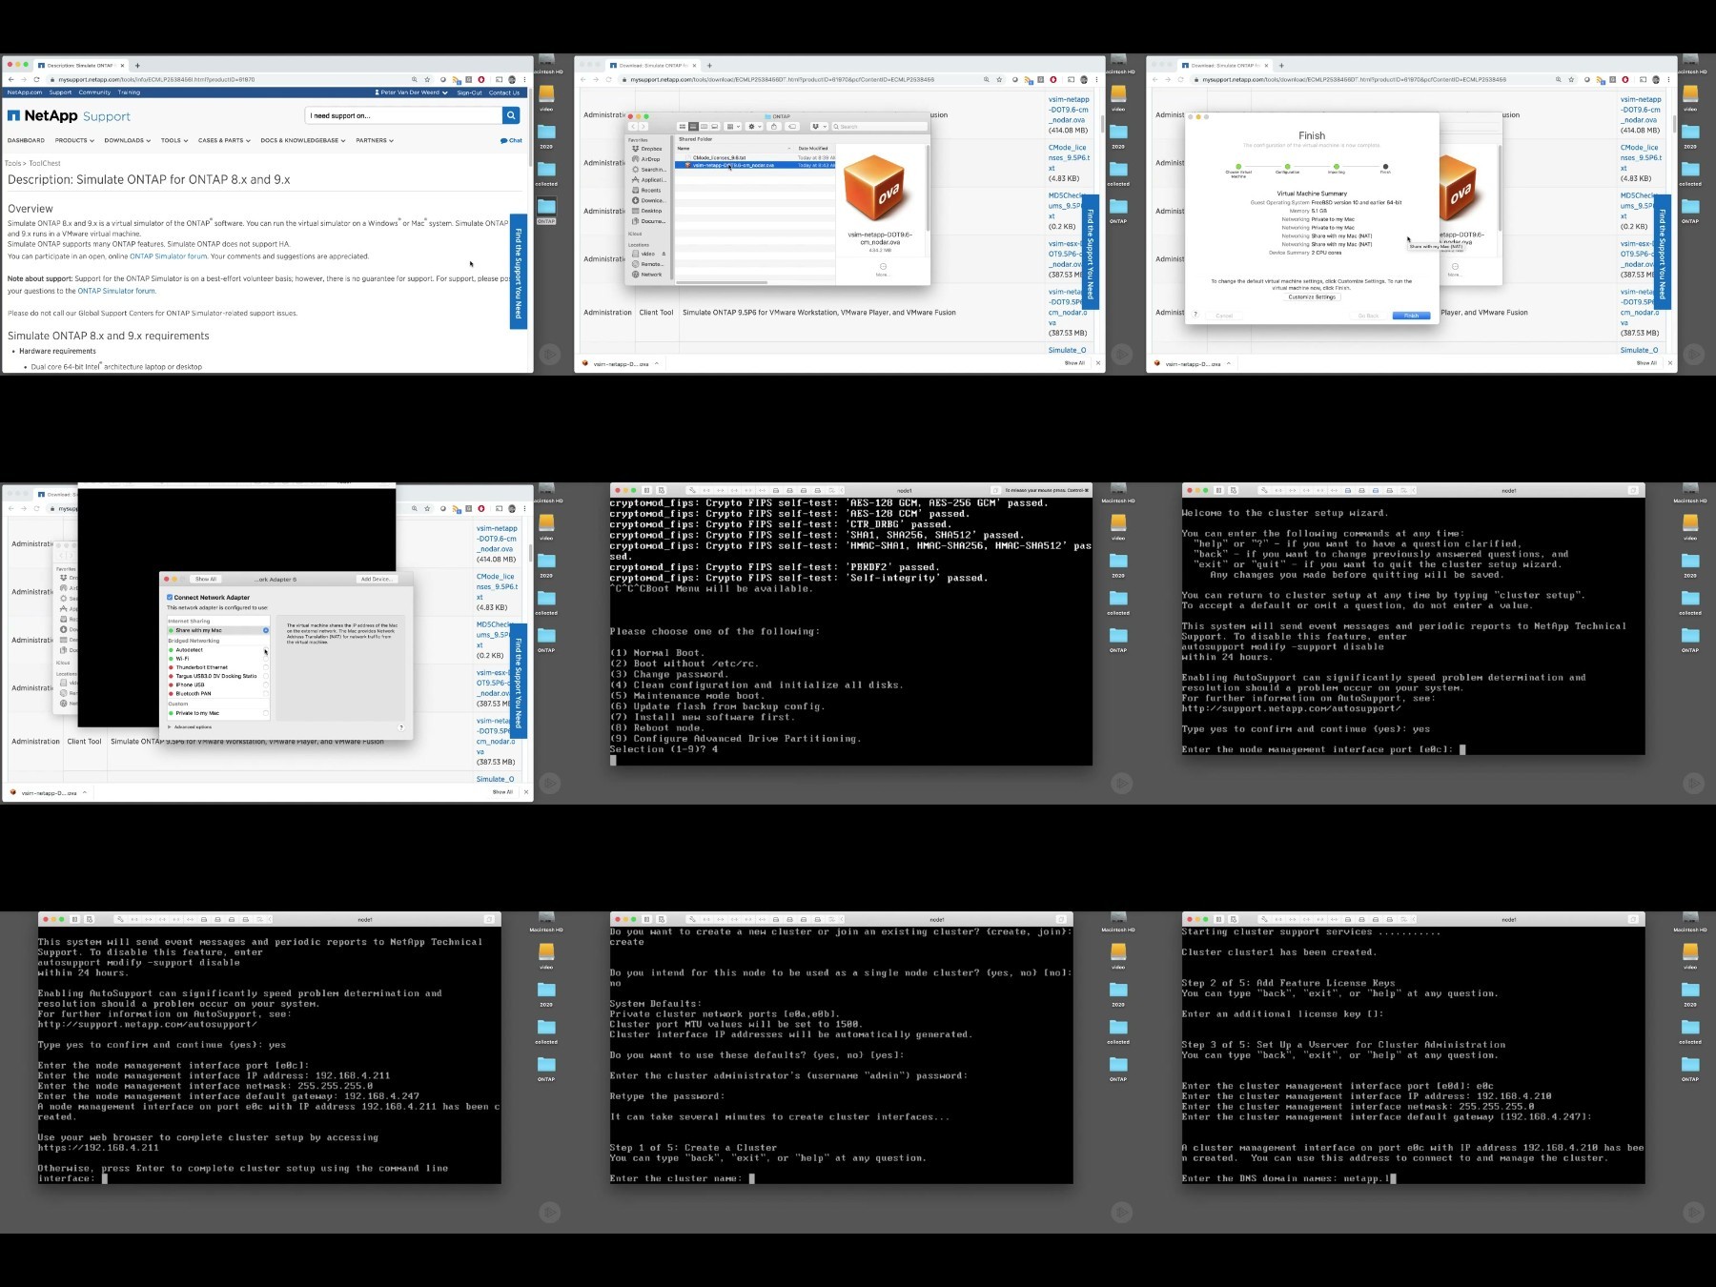
Task: Switch the ONTAP Finder window to list view
Action: point(693,126)
